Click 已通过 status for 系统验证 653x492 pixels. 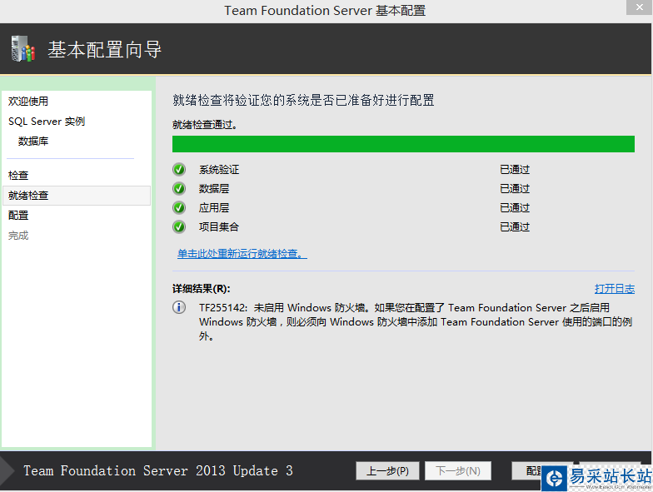pos(515,170)
